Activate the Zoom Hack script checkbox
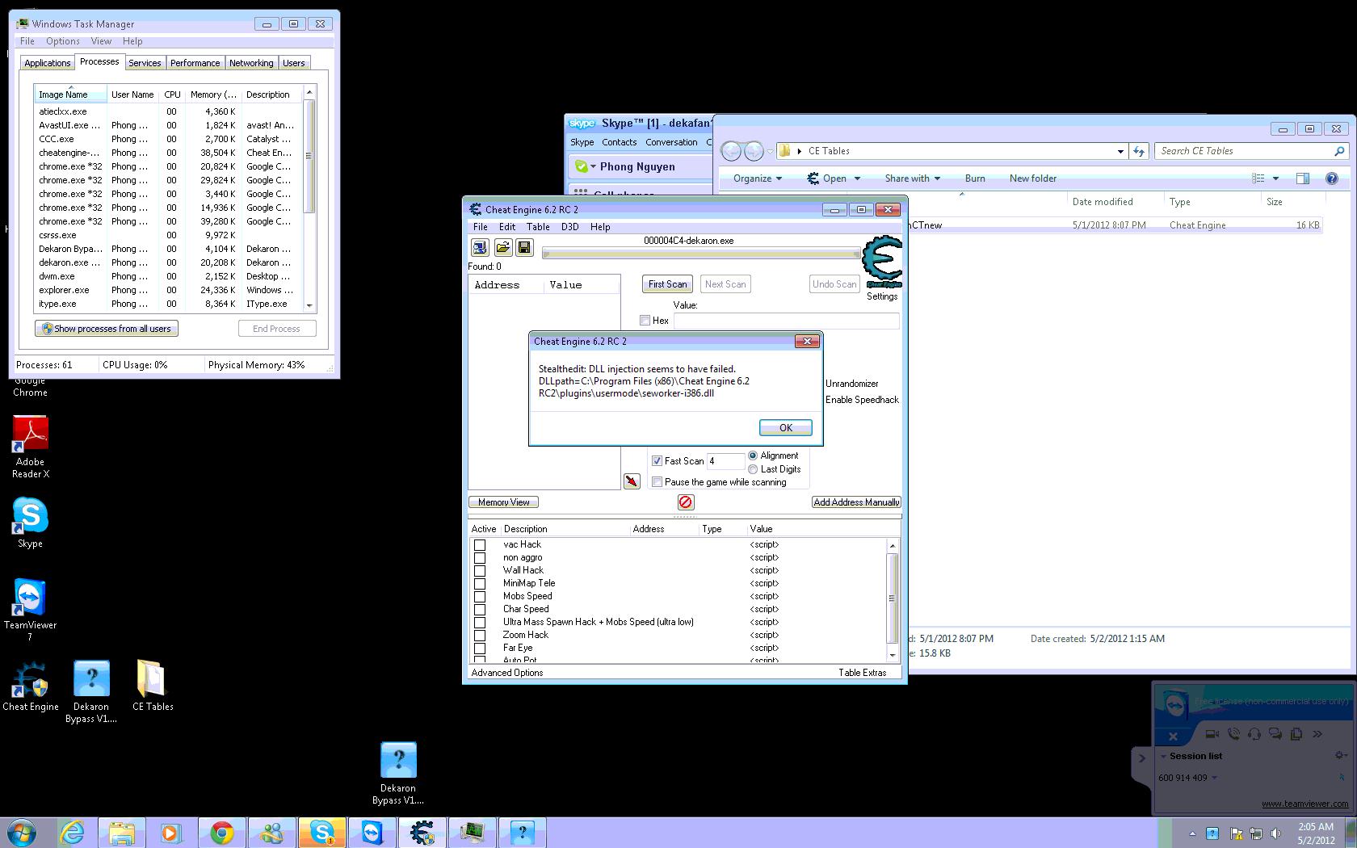Image resolution: width=1357 pixels, height=848 pixels. point(480,636)
